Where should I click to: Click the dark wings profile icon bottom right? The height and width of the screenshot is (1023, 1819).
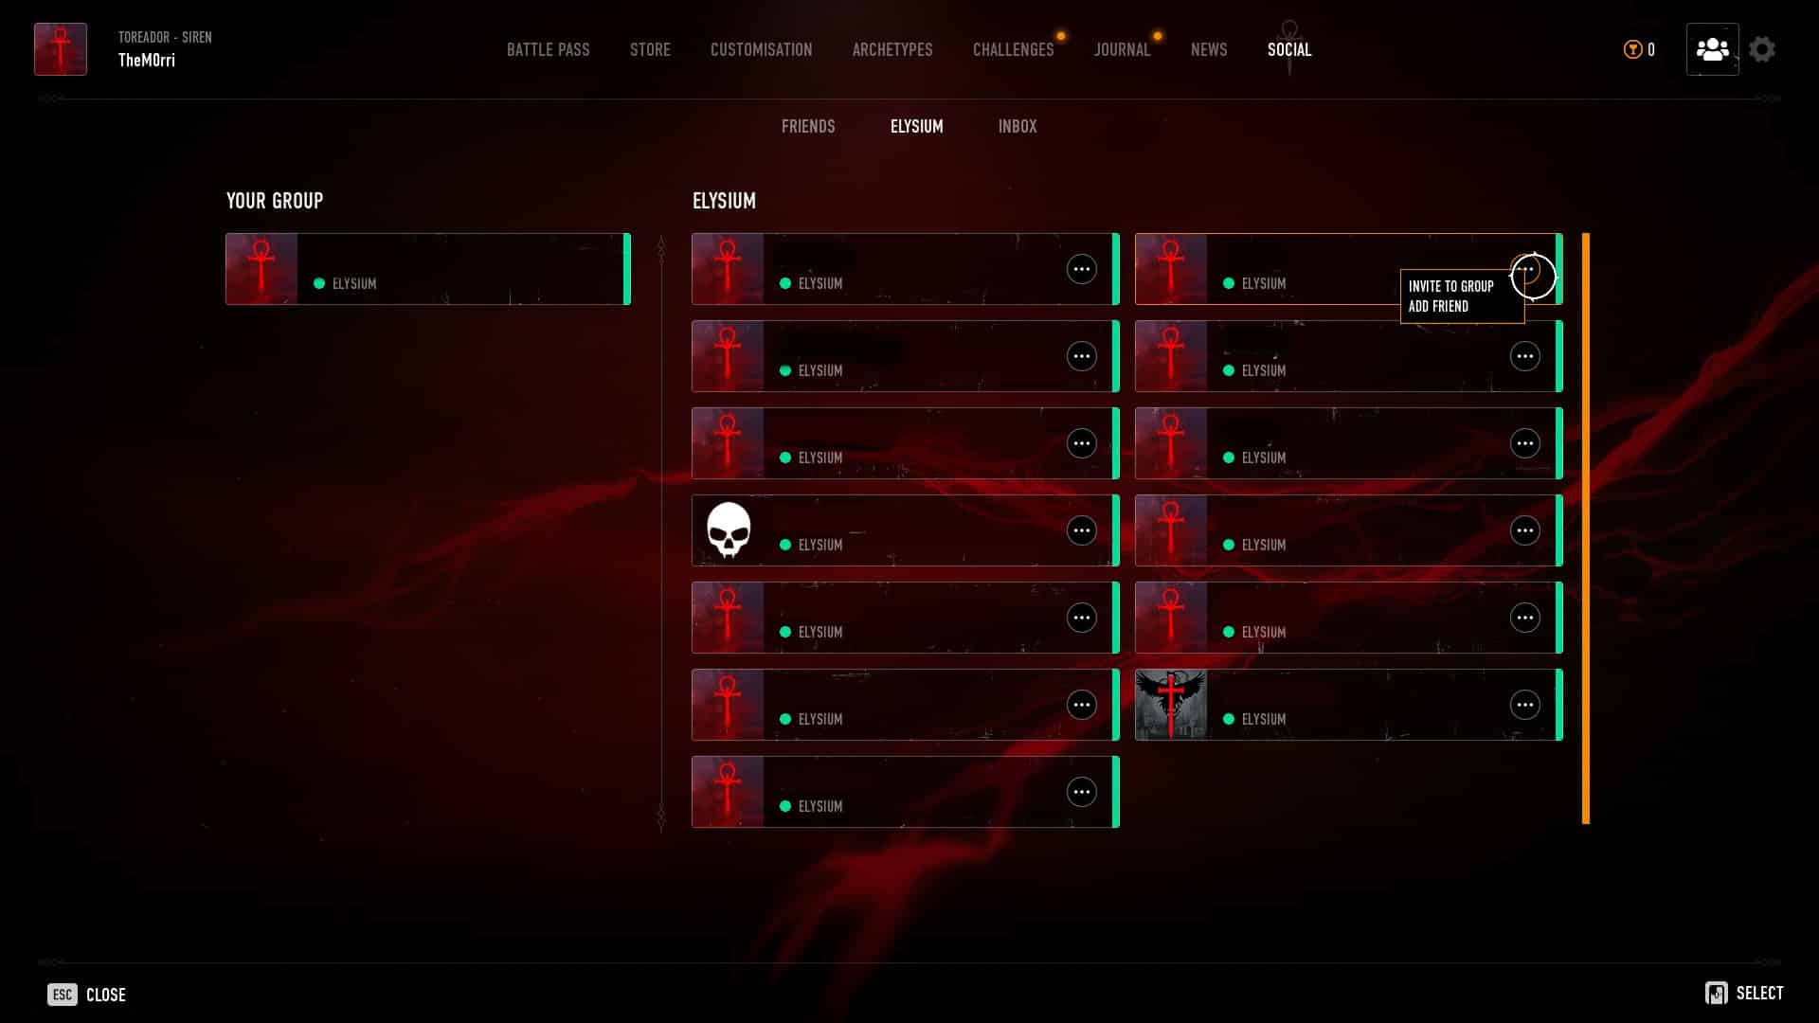pyautogui.click(x=1171, y=703)
